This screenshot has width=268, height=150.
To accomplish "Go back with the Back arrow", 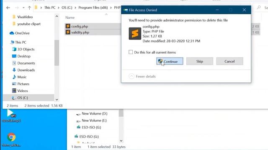I will [x=8, y=7].
